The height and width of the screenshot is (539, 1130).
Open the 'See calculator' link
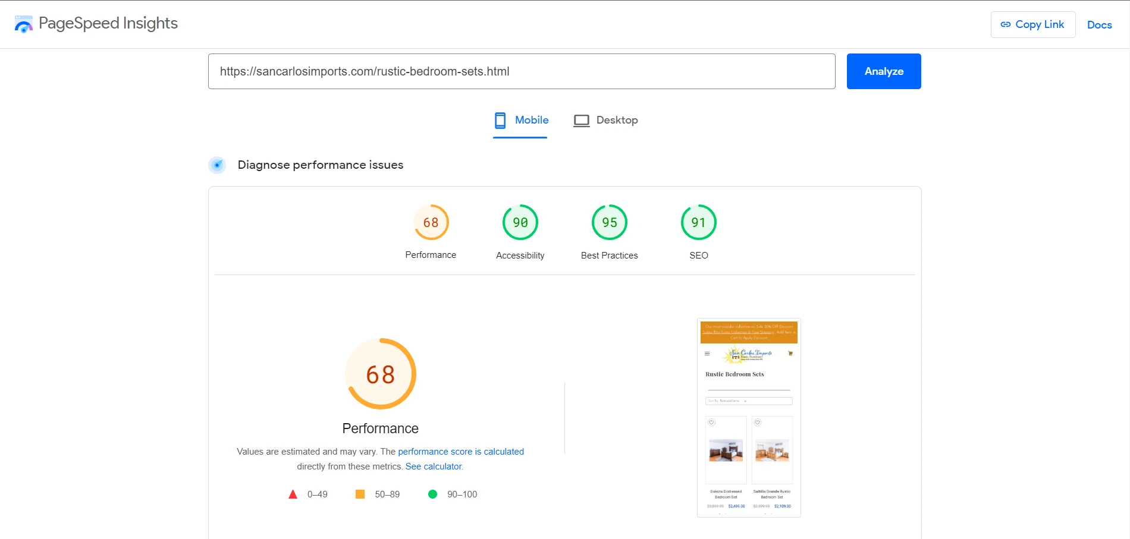(x=434, y=466)
